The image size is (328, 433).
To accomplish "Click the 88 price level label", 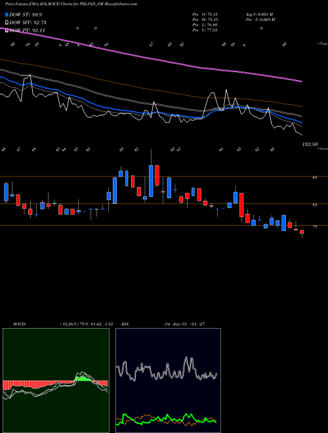I will pyautogui.click(x=314, y=178).
